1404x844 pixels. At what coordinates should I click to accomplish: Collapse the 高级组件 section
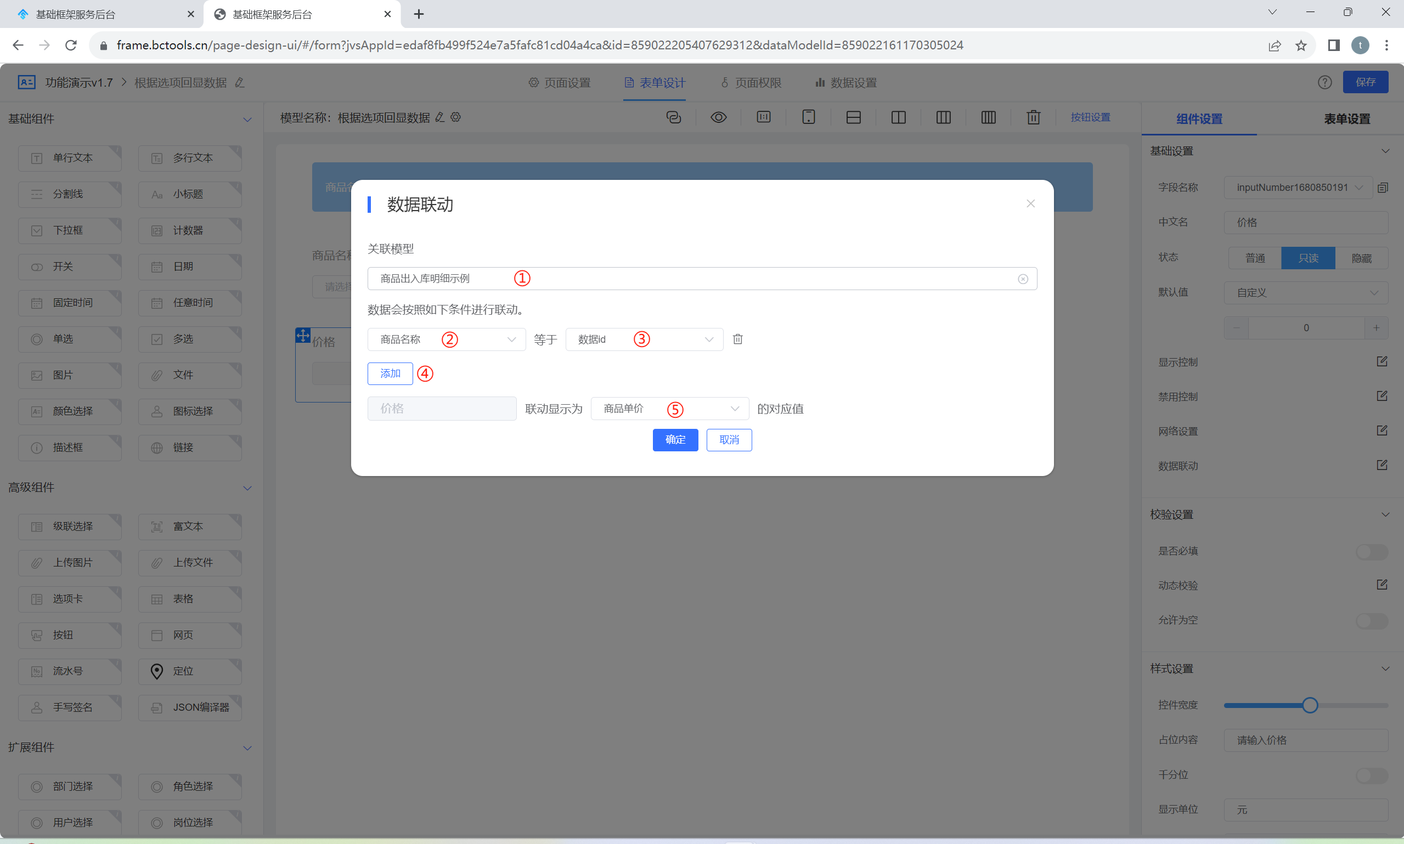(247, 488)
